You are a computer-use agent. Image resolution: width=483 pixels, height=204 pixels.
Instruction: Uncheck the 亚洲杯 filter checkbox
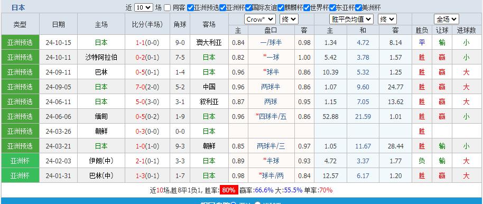pyautogui.click(x=222, y=8)
